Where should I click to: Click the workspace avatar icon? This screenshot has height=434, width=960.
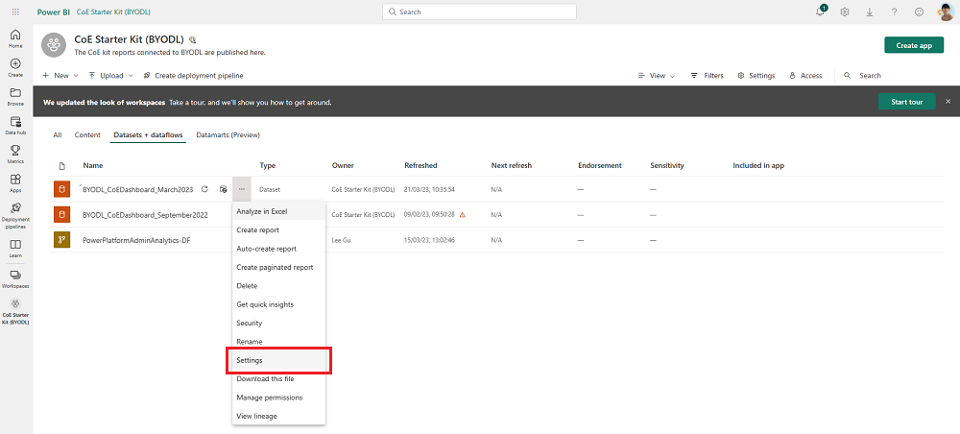point(54,45)
